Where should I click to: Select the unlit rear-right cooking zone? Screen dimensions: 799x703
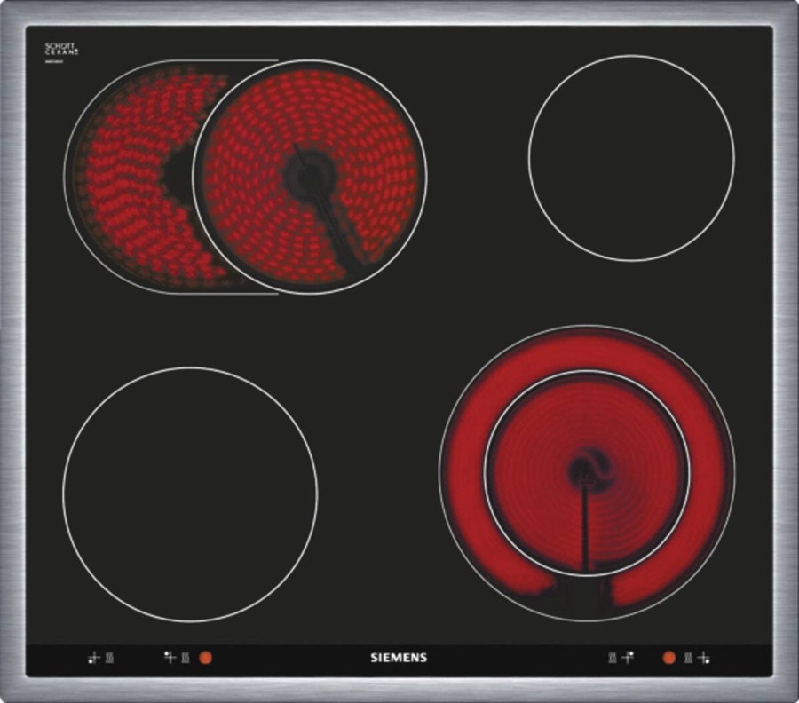(631, 158)
